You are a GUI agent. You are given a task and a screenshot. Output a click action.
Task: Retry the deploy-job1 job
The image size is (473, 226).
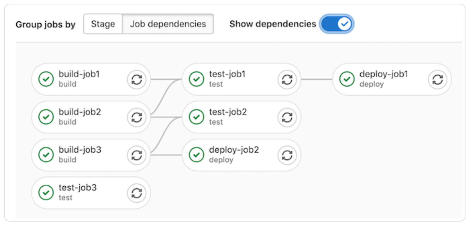point(437,79)
